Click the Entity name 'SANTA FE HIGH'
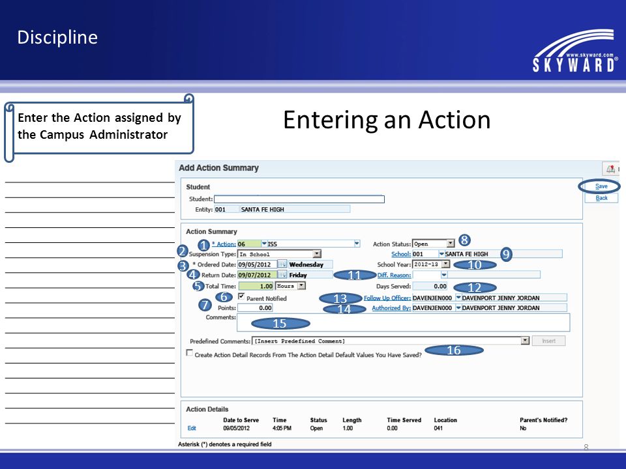 tap(262, 209)
